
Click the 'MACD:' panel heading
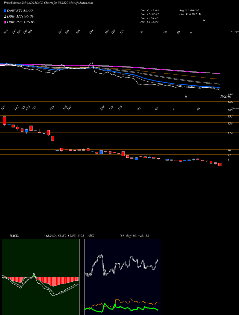click(x=14, y=236)
